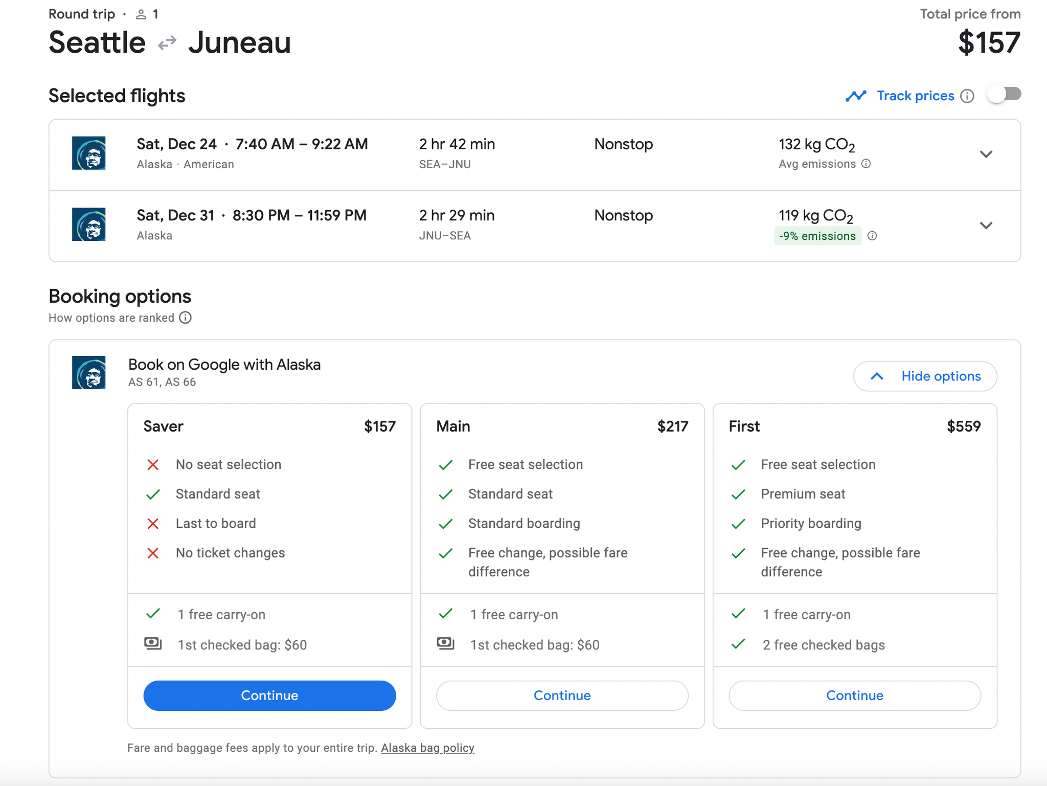The height and width of the screenshot is (786, 1047).
Task: Continue with the First fare
Action: tap(854, 695)
